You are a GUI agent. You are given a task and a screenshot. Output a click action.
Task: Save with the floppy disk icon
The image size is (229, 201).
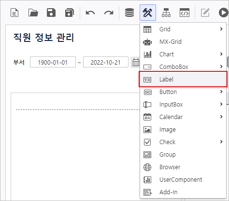(x=51, y=13)
